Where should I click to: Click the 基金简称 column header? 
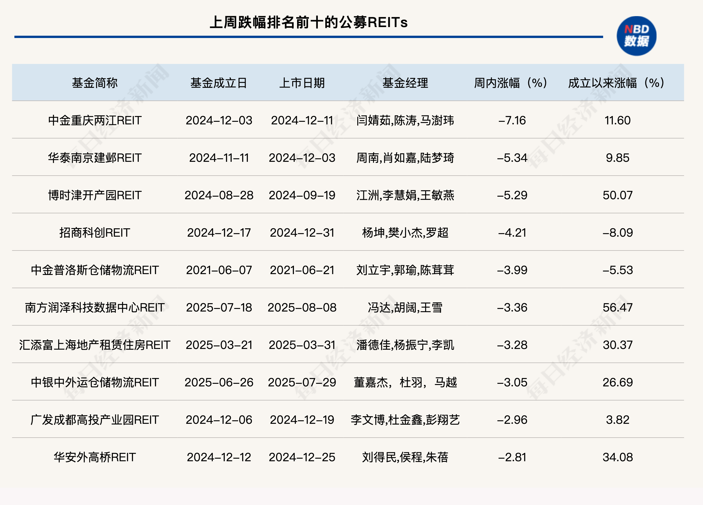[94, 82]
